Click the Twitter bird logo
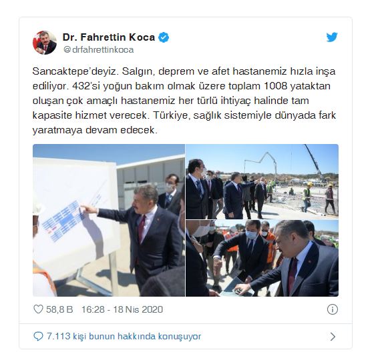Image resolution: width=382 pixels, height=362 pixels. (332, 37)
